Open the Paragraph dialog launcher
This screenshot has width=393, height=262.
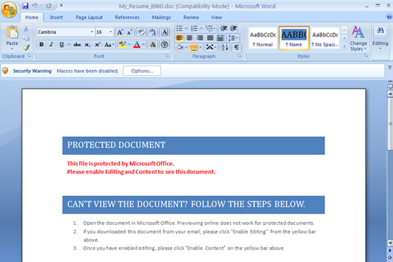[x=240, y=56]
